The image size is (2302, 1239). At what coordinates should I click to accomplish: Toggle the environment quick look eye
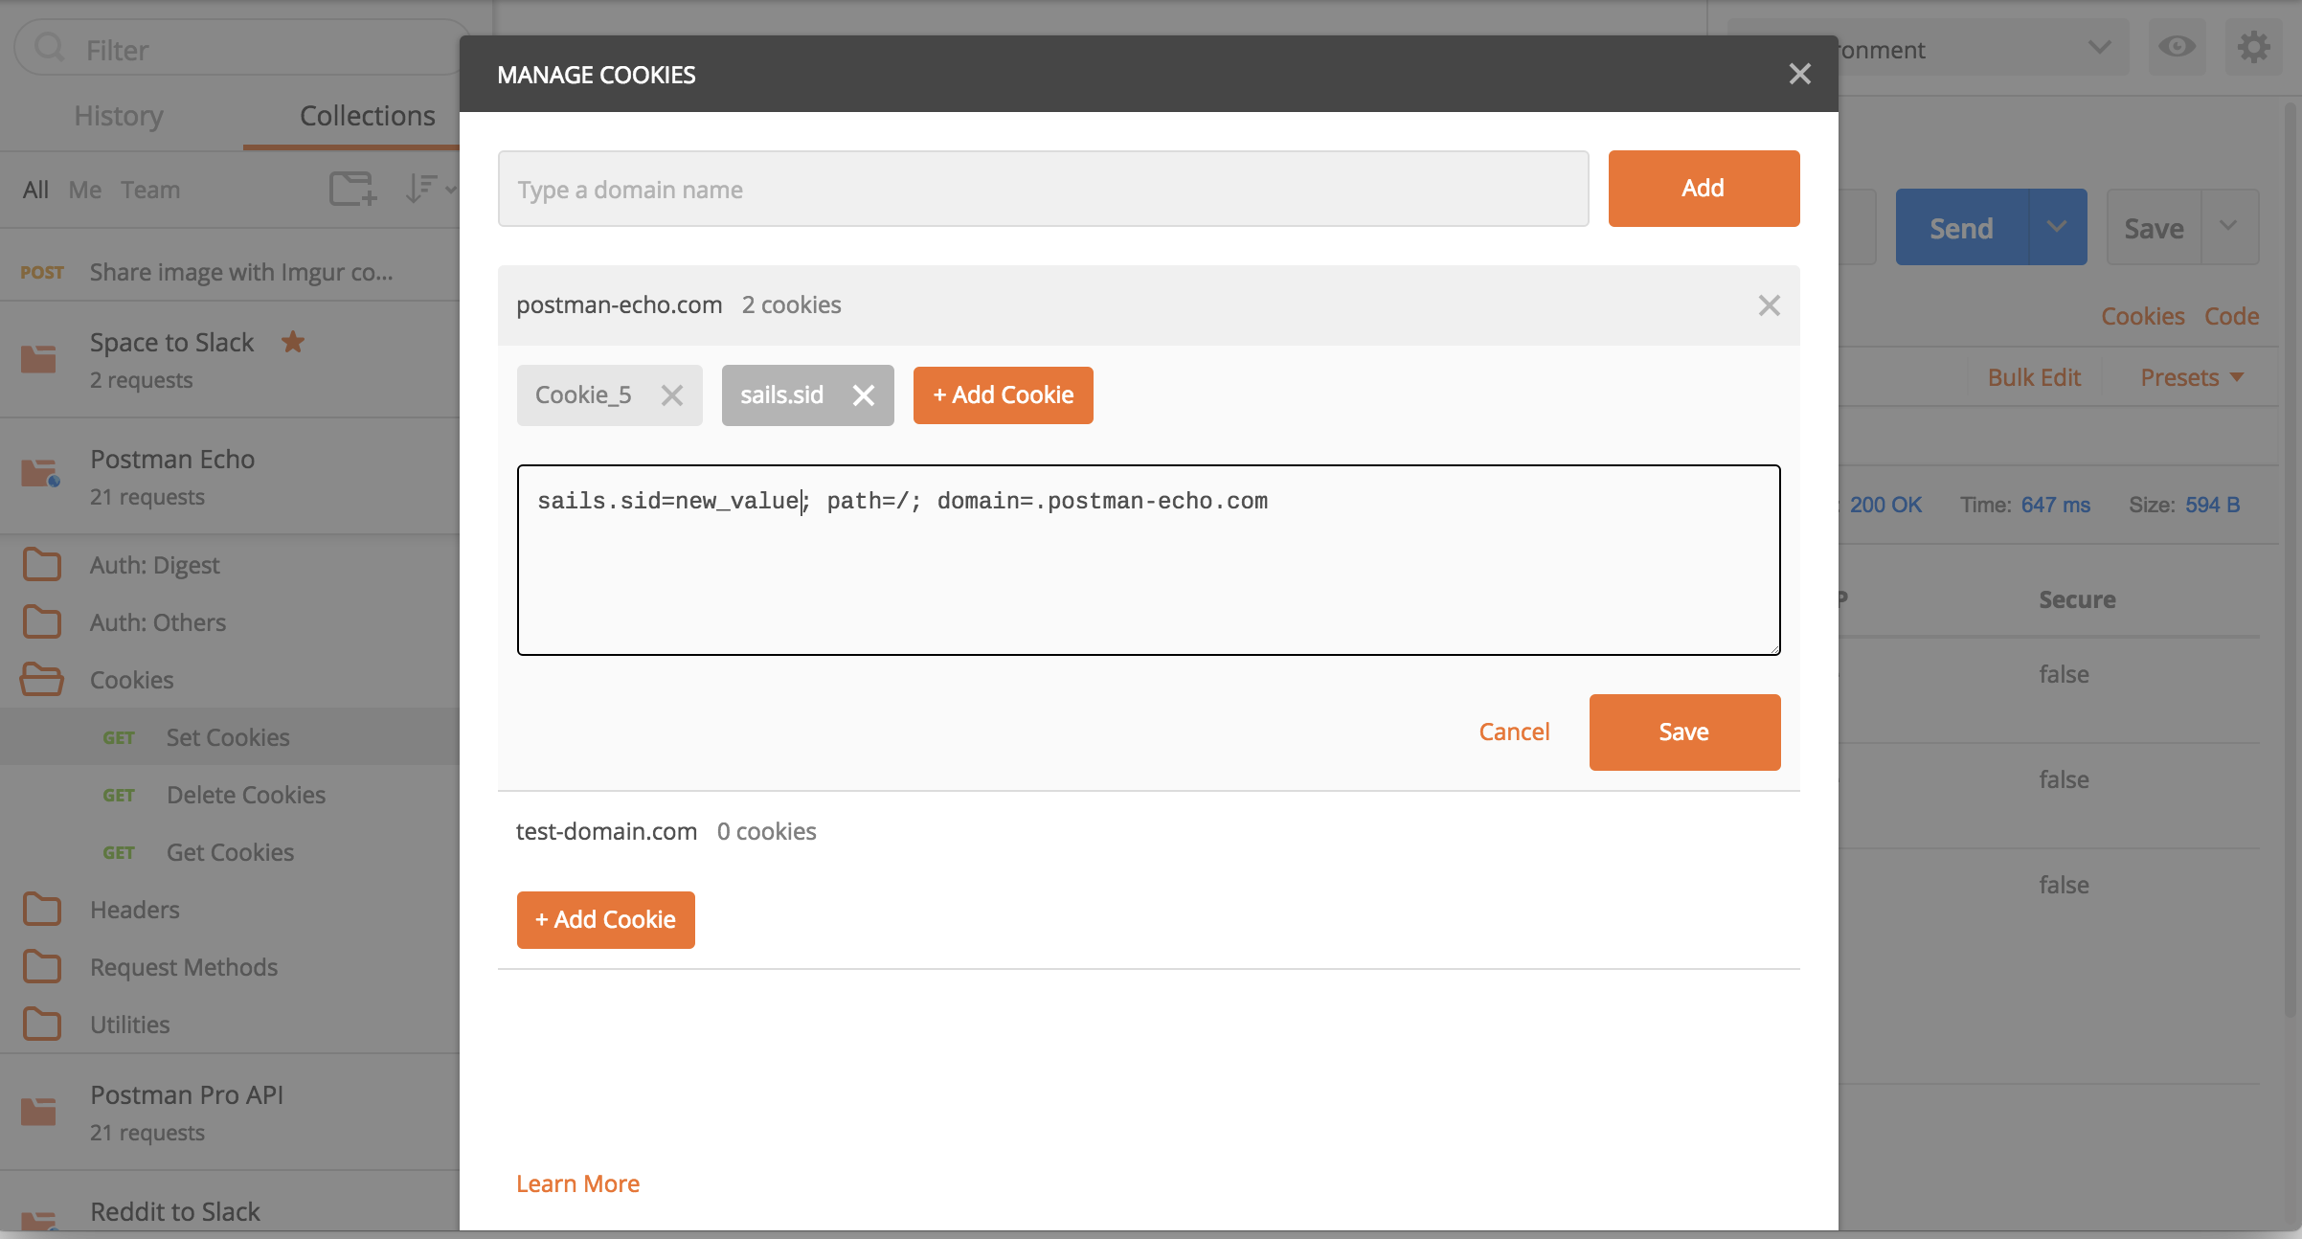(x=2177, y=46)
